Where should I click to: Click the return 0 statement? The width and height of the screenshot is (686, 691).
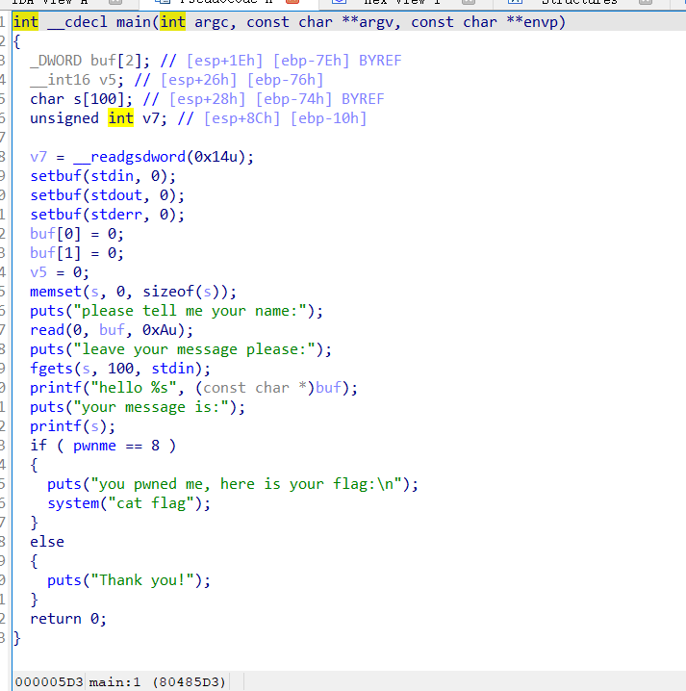(x=68, y=620)
